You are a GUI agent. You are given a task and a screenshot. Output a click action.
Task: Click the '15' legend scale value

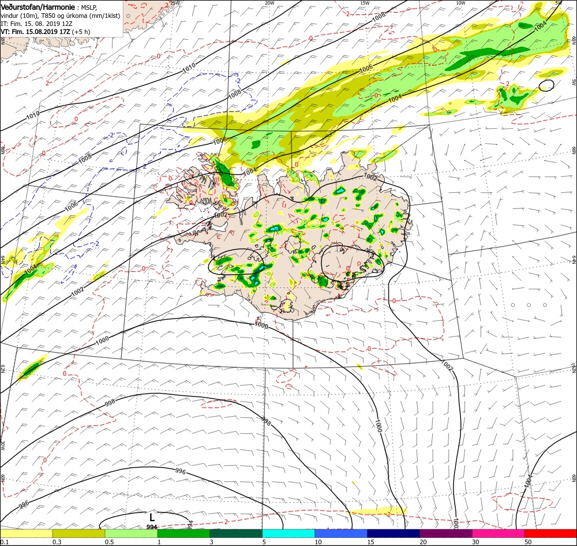371,542
